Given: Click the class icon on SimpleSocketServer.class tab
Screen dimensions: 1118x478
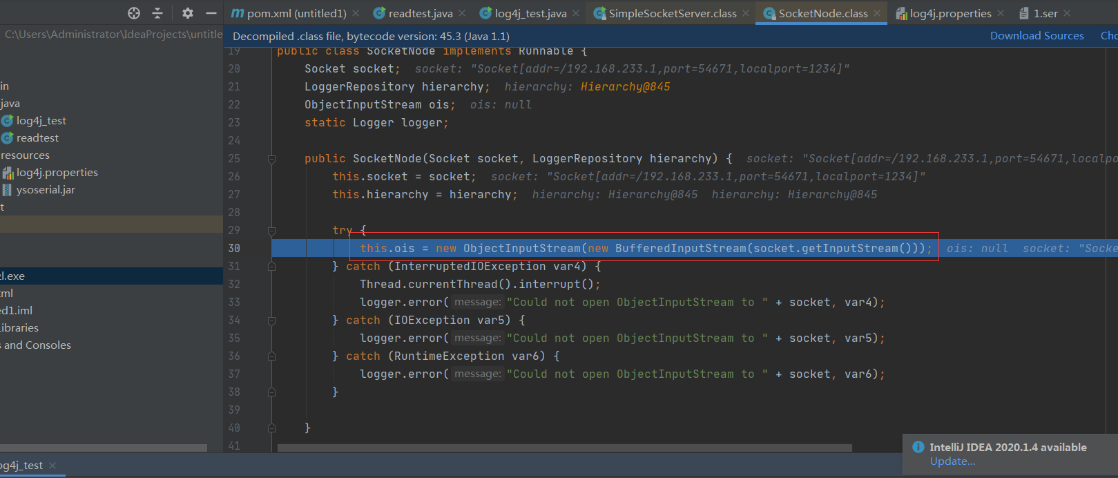Looking at the screenshot, I should coord(599,13).
